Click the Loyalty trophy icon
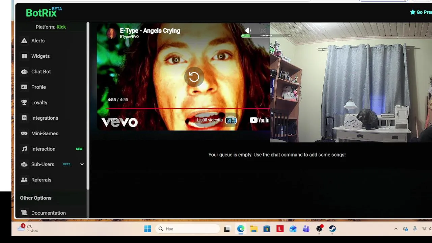Image resolution: width=432 pixels, height=243 pixels. point(24,103)
